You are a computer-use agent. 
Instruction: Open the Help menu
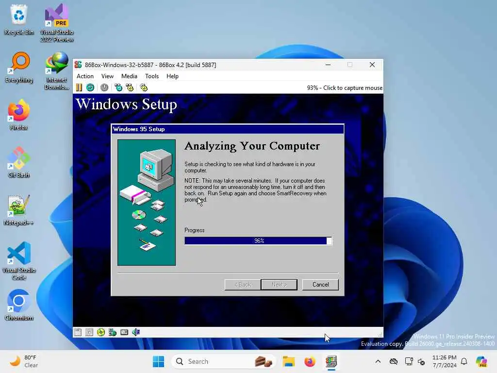tap(172, 76)
